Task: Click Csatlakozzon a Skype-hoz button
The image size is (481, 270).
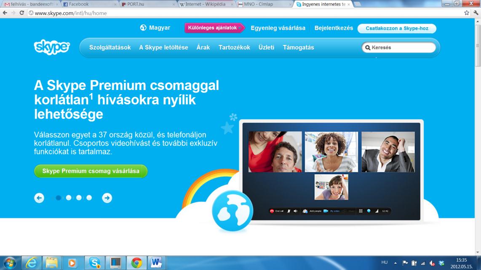Action: pyautogui.click(x=397, y=28)
